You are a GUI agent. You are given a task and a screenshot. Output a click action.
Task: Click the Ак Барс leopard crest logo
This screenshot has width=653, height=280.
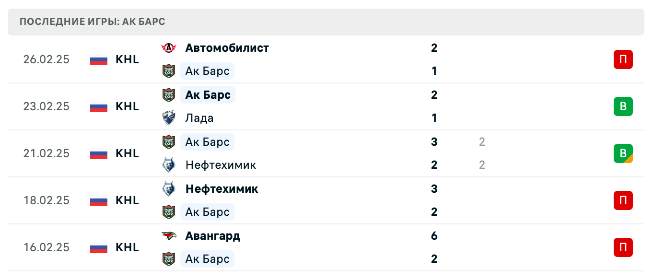click(169, 71)
